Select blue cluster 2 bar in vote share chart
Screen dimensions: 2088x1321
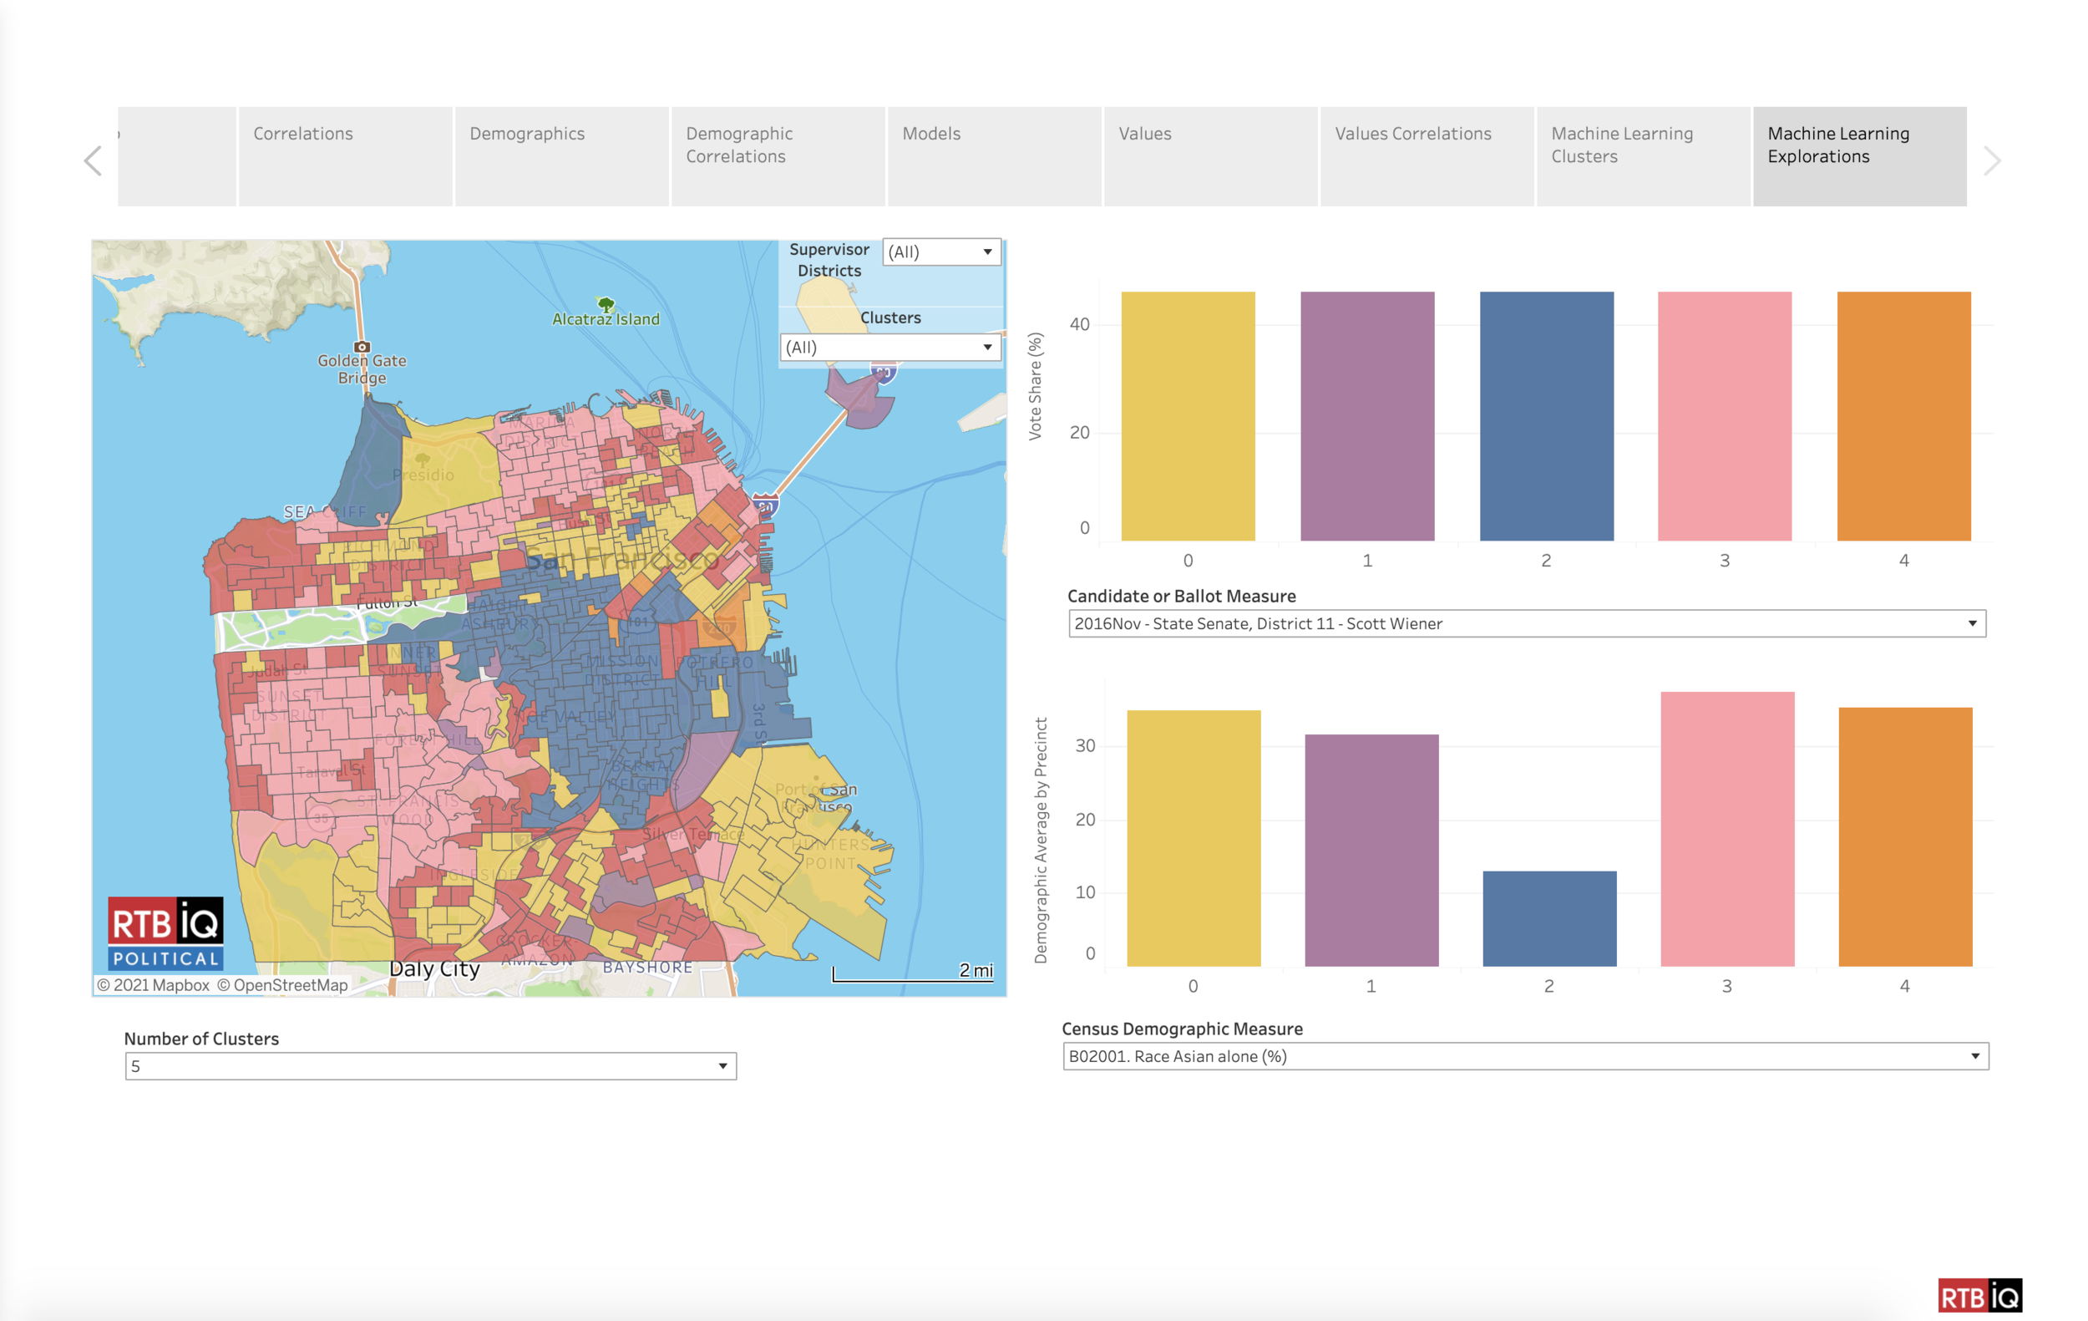click(1546, 415)
